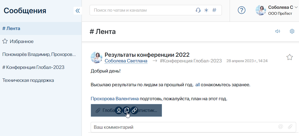
Task: Open #Конференция Глобал-2023 link in post header
Action: (x=191, y=61)
